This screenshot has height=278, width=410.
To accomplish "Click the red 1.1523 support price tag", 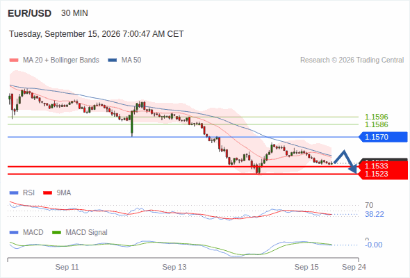I will coord(384,174).
